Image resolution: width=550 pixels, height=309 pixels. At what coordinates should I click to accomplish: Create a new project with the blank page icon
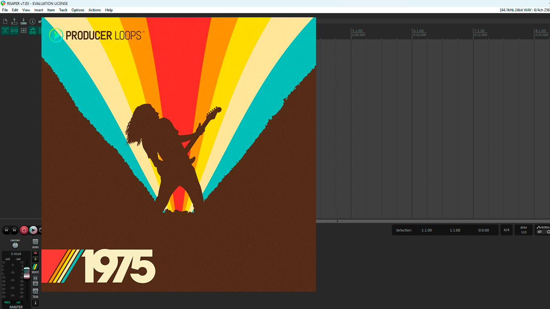pyautogui.click(x=5, y=21)
